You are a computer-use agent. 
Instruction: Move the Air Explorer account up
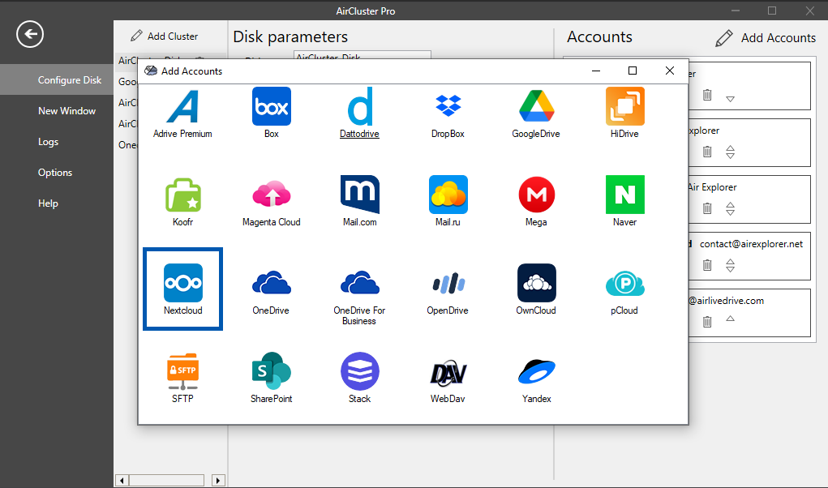731,205
